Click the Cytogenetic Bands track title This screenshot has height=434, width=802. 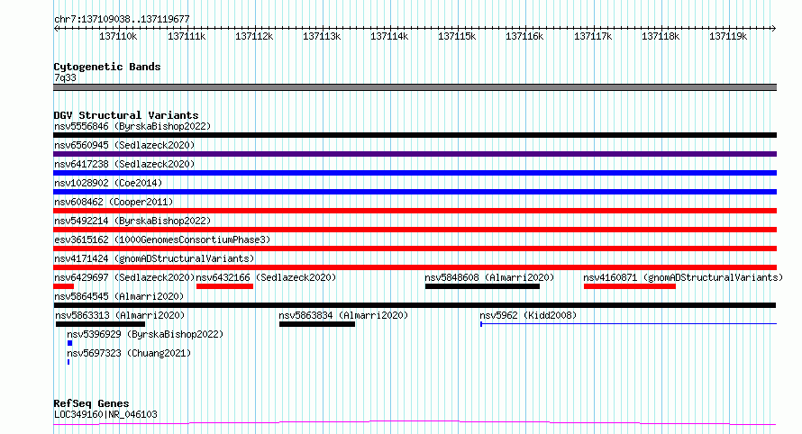tap(107, 67)
